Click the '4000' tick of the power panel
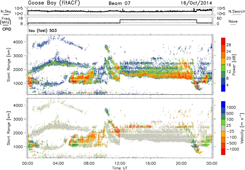Screen dimensions: 245x170 point(18,42)
